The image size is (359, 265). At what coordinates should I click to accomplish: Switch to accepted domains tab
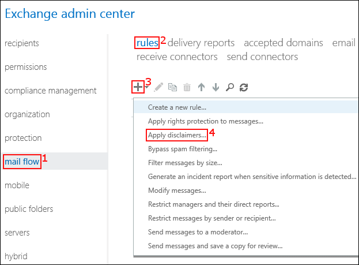click(x=283, y=43)
